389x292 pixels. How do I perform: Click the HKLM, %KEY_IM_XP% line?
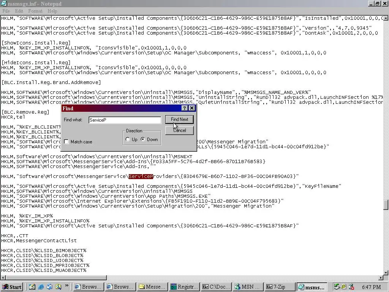pyautogui.click(x=27, y=216)
